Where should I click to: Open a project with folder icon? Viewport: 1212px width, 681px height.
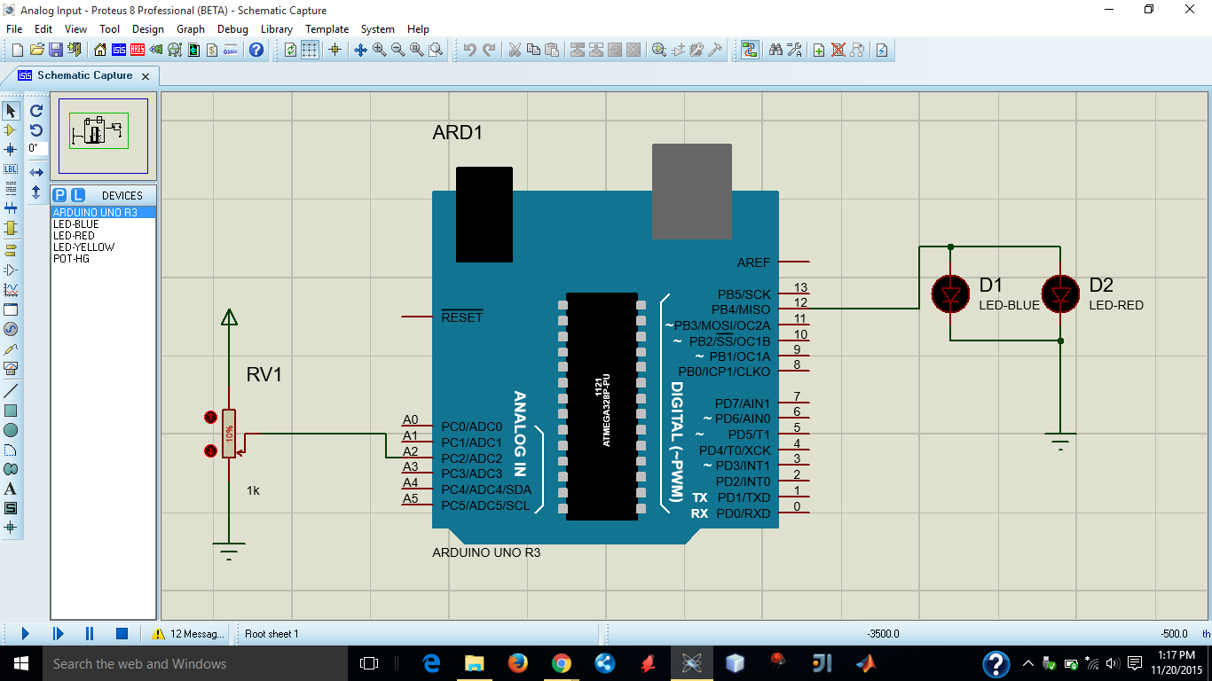pyautogui.click(x=36, y=50)
